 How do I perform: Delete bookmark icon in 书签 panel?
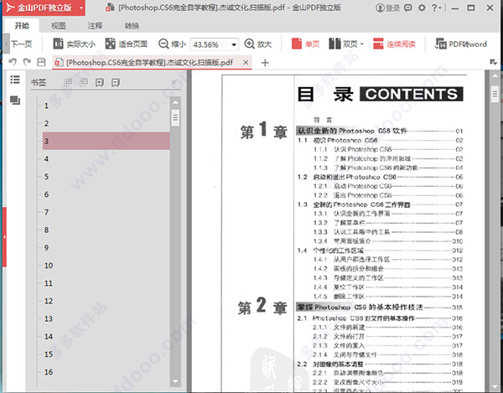116,82
